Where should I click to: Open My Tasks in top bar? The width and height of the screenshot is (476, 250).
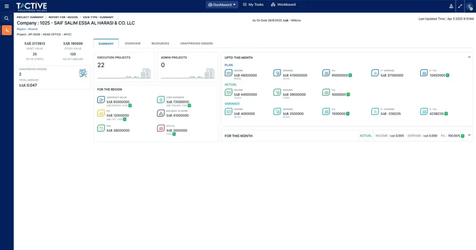pyautogui.click(x=253, y=4)
